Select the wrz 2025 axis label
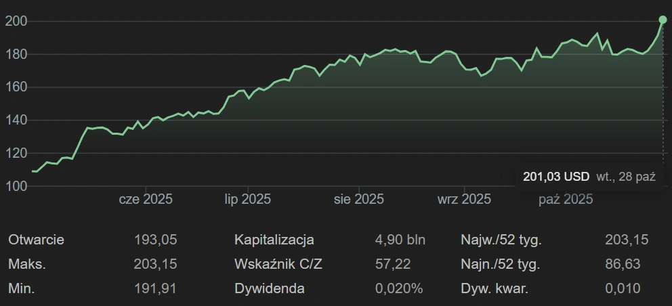This screenshot has width=672, height=306. (464, 199)
